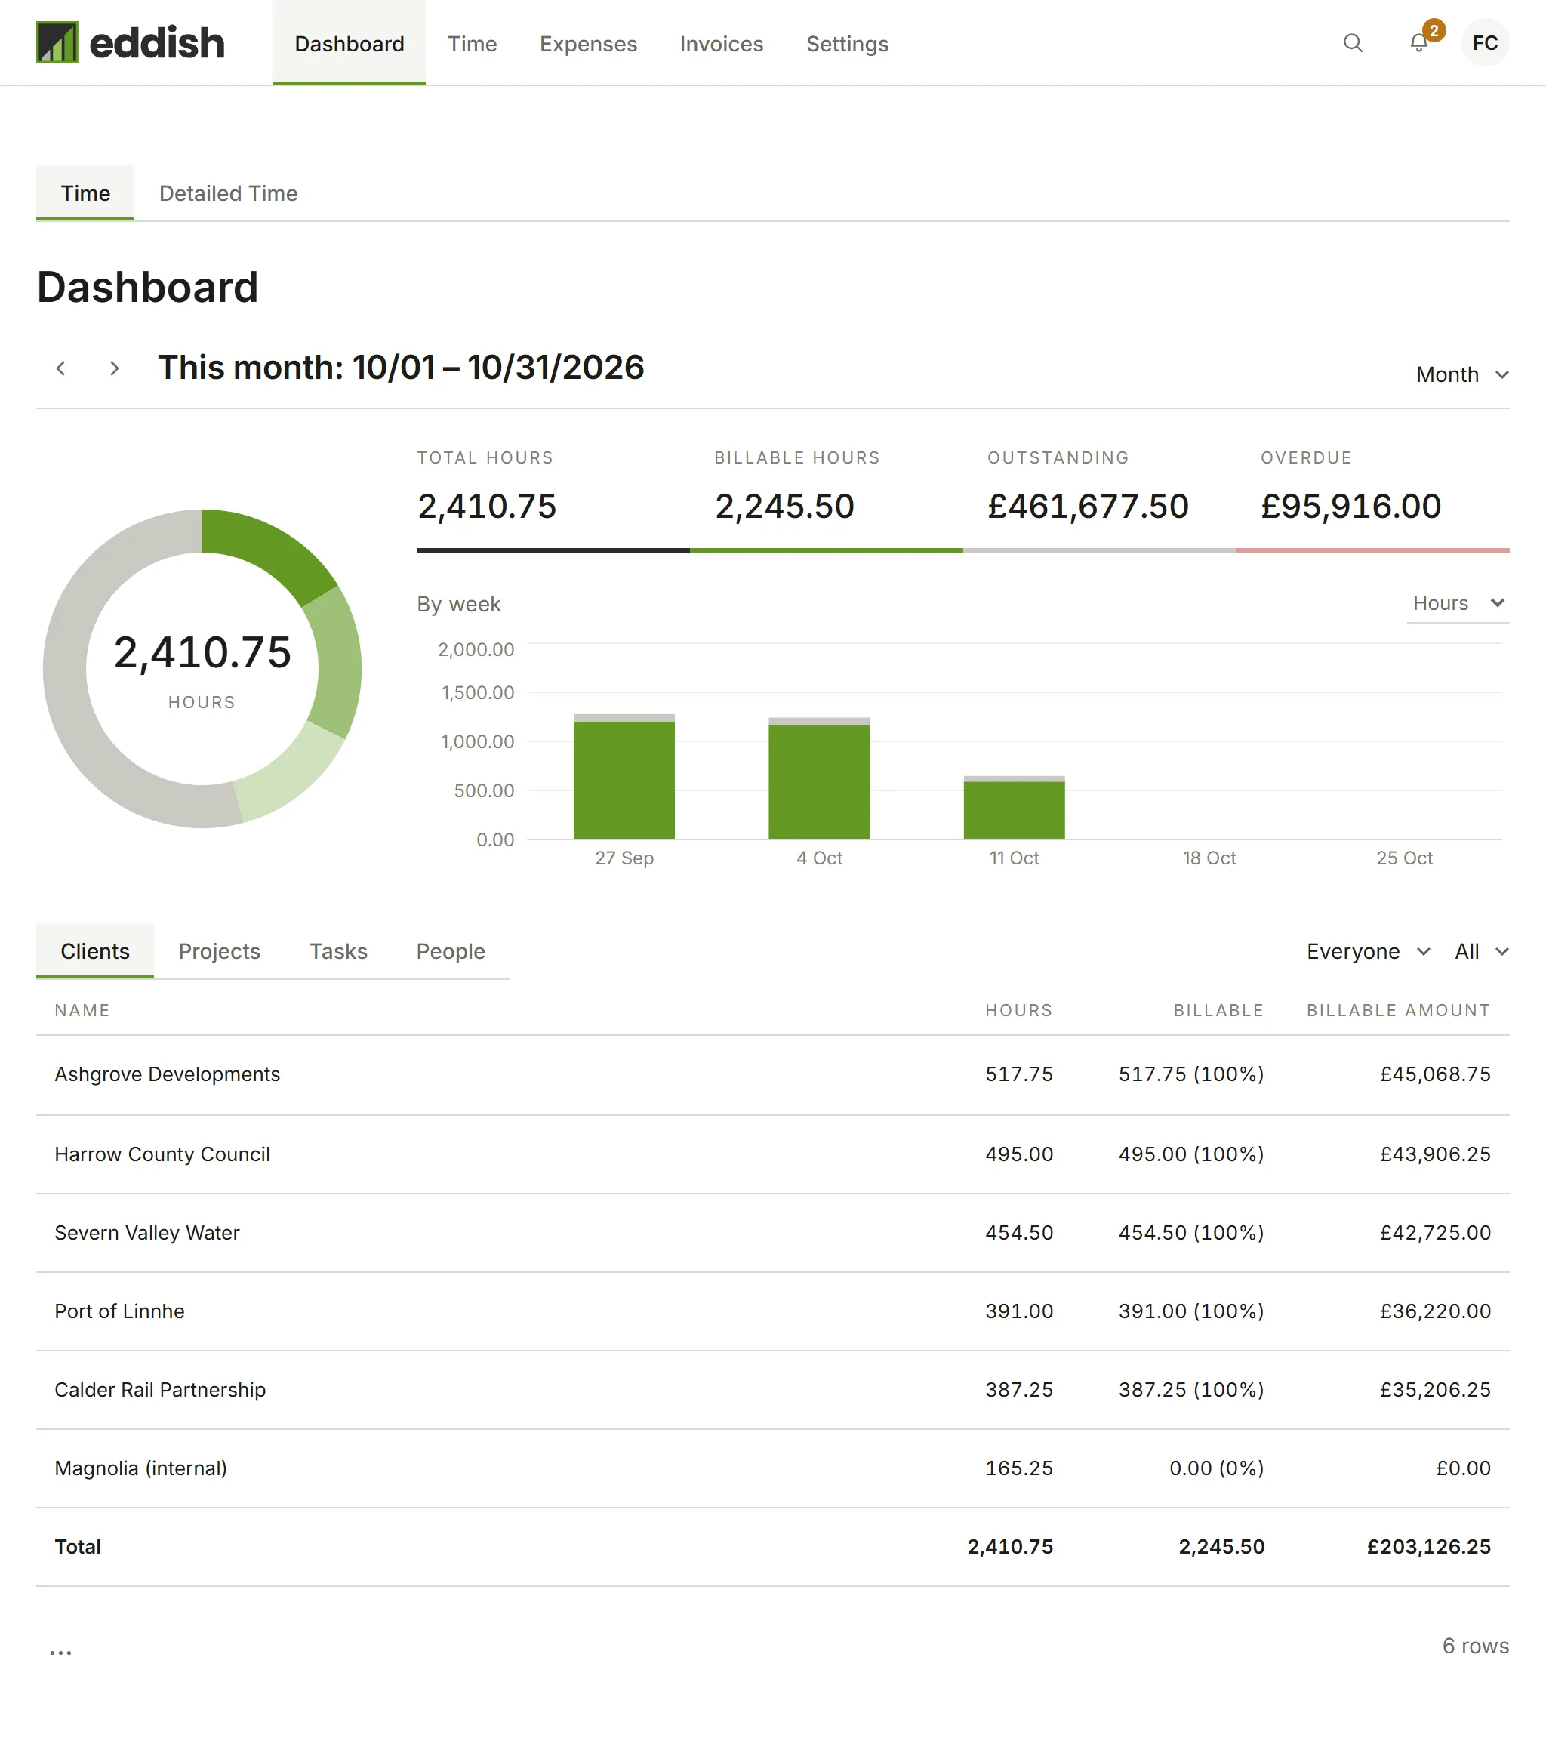Open Calder Rail Partnership client

point(160,1389)
